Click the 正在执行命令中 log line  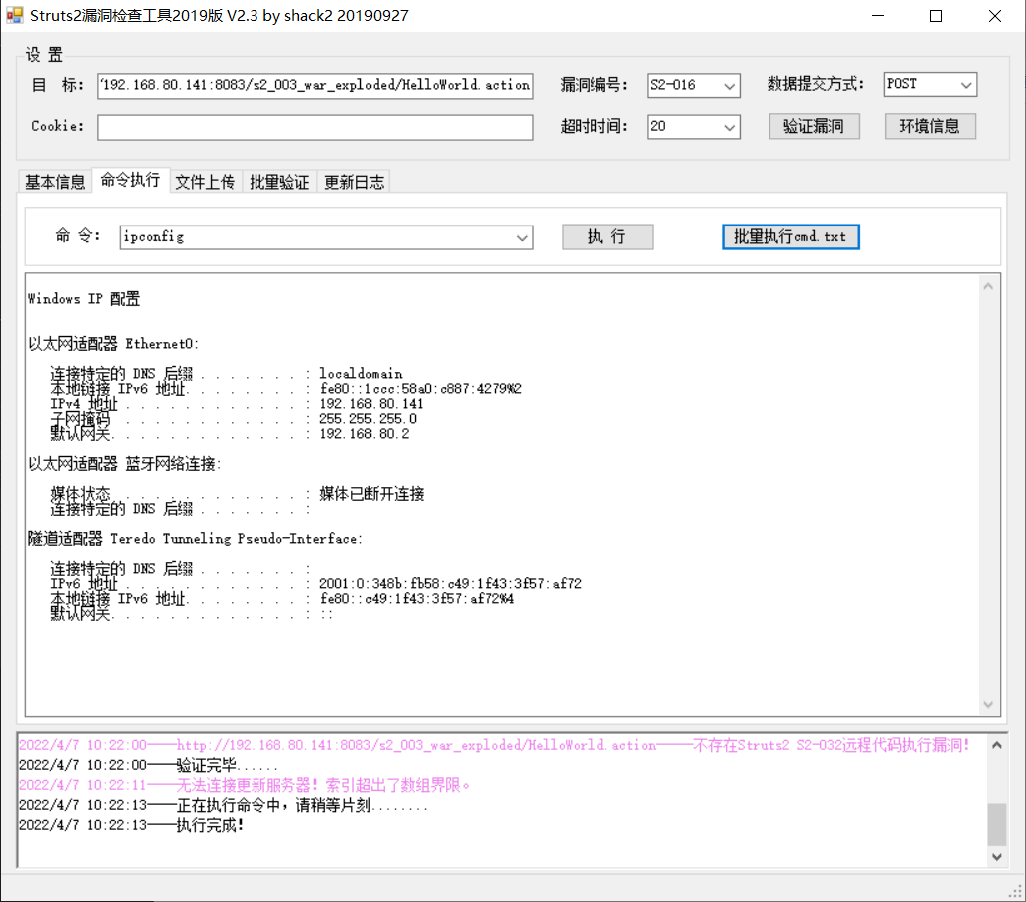click(x=224, y=806)
